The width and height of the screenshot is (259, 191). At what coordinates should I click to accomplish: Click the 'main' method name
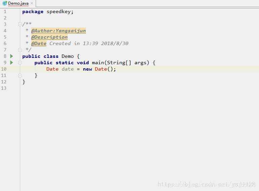tap(98, 63)
